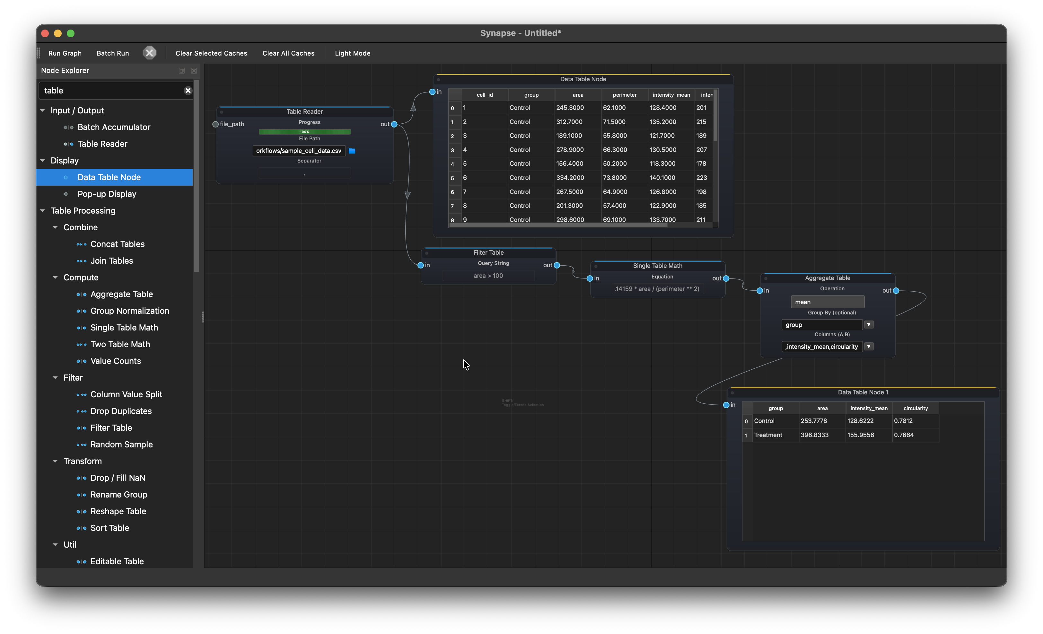Click the out port of the Table Reader node

pos(394,124)
